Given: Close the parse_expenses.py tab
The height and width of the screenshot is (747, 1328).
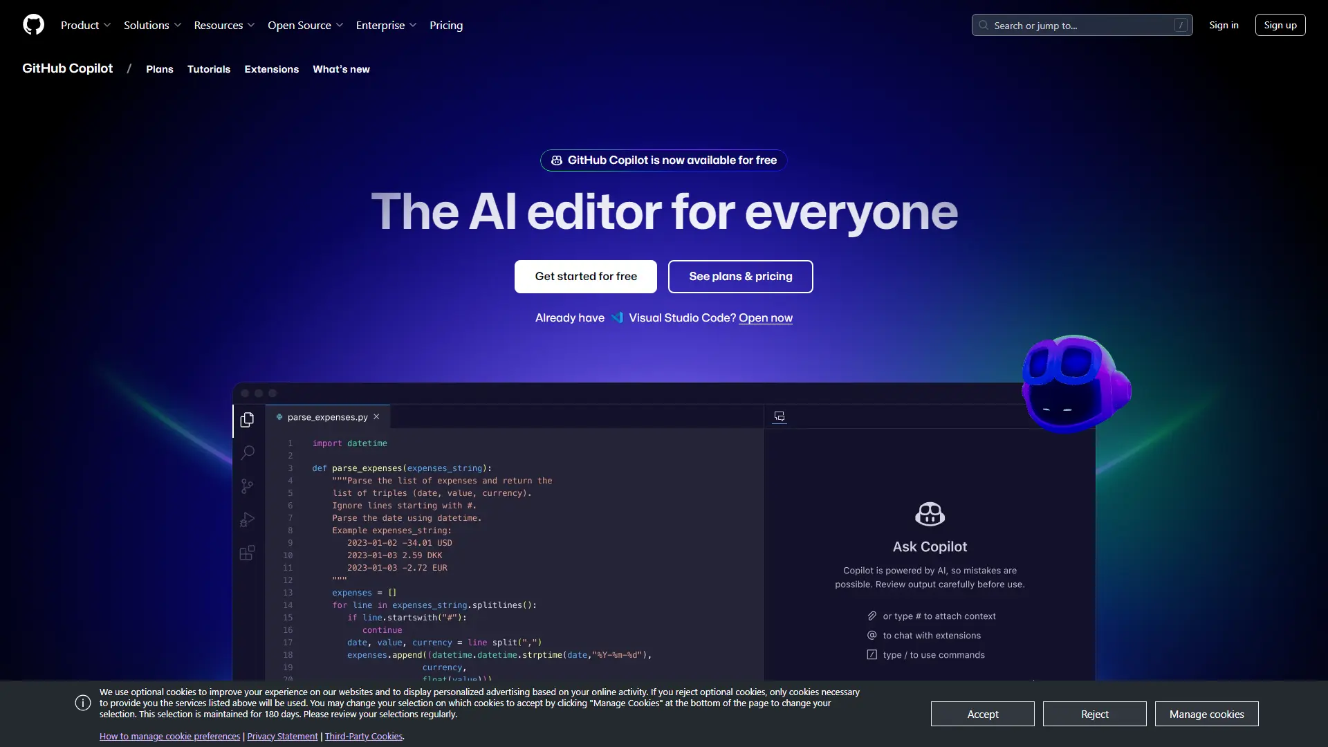Looking at the screenshot, I should coord(376,416).
